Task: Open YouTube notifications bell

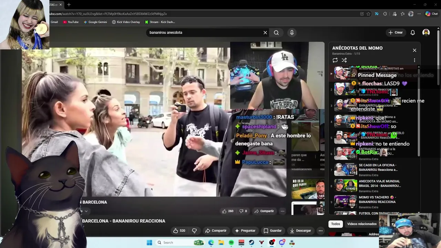Action: [413, 32]
